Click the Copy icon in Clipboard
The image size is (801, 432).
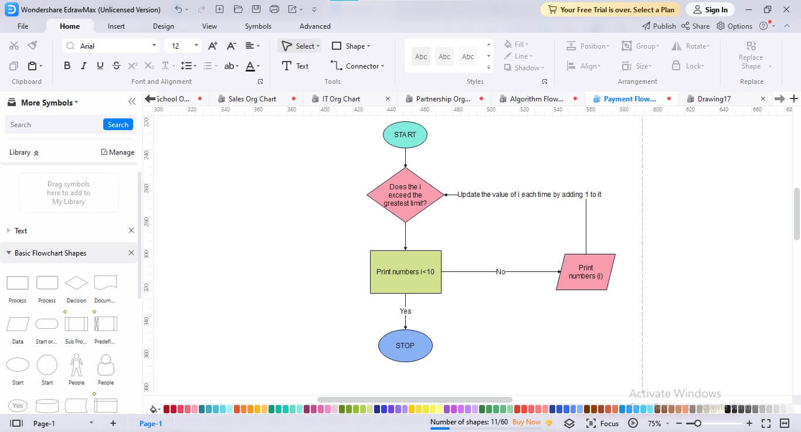(14, 66)
